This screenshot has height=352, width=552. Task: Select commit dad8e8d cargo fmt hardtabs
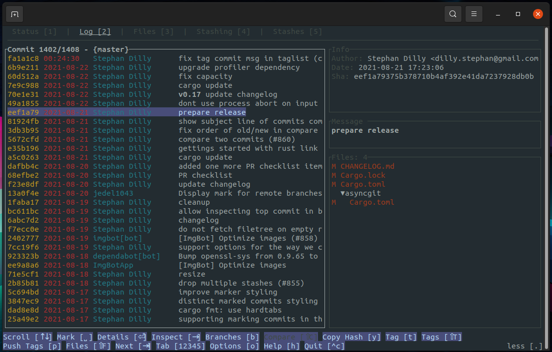tap(165, 310)
